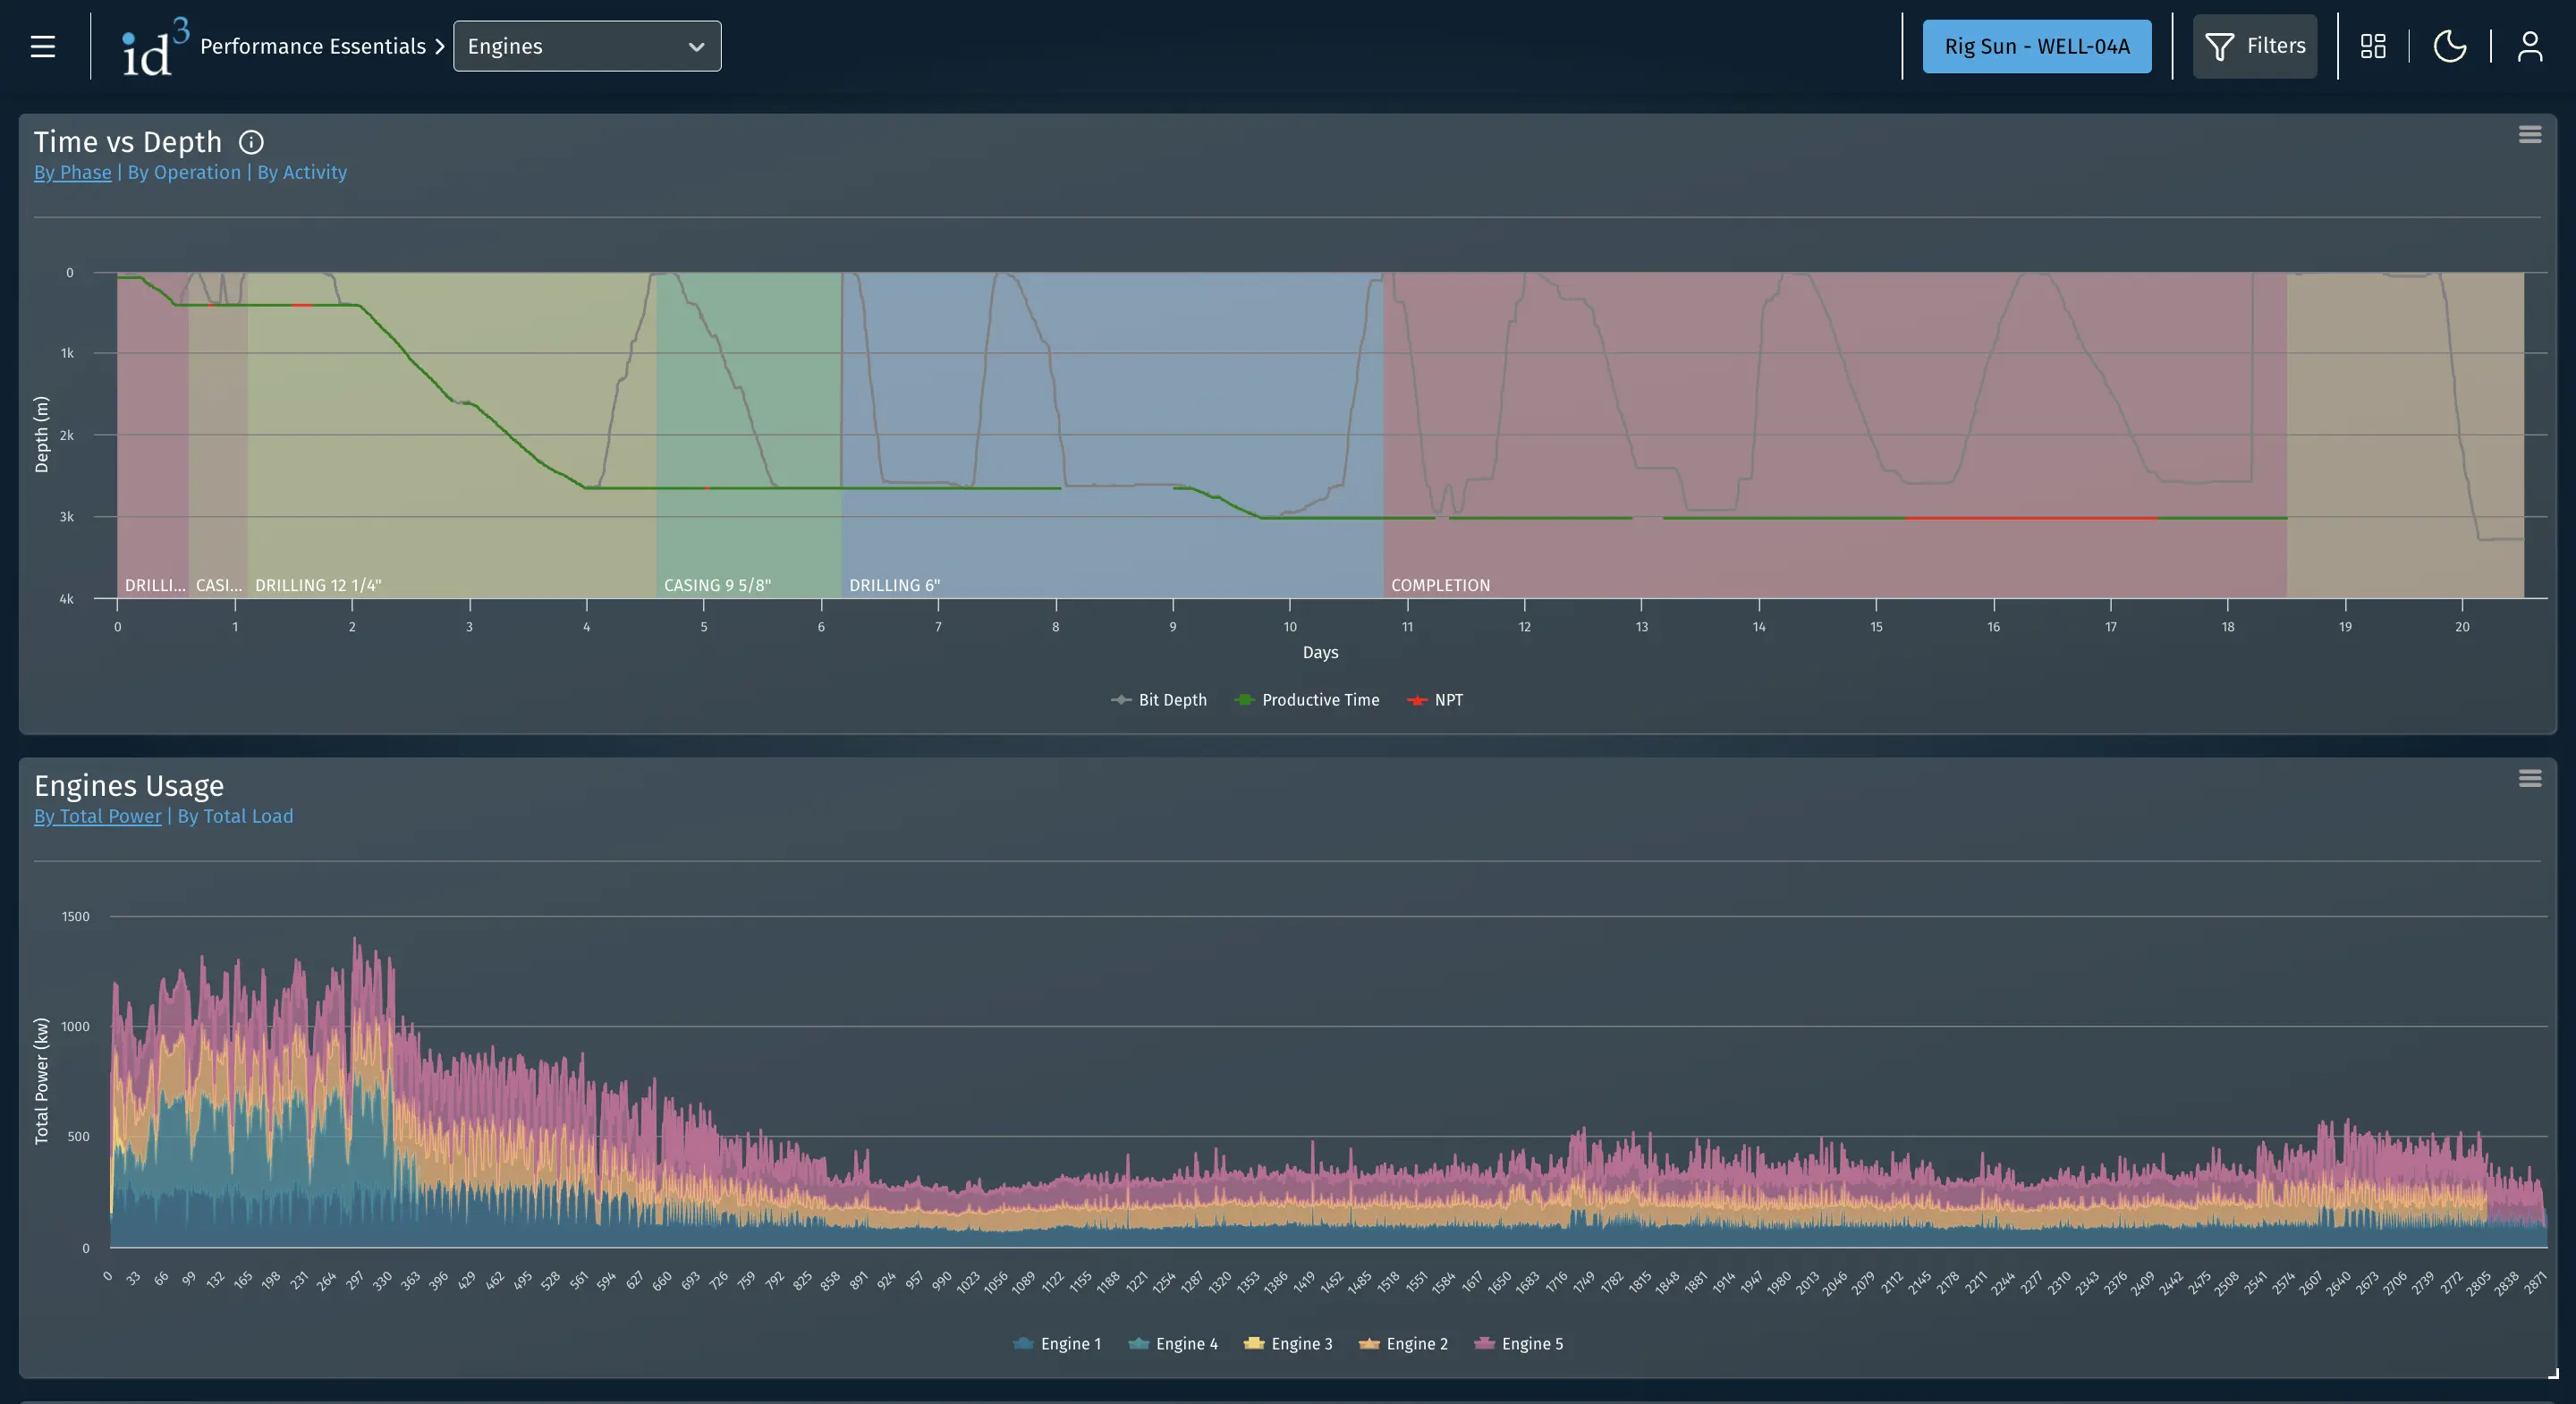Open Time vs Depth chart menu
Viewport: 2576px width, 1404px height.
point(2529,135)
